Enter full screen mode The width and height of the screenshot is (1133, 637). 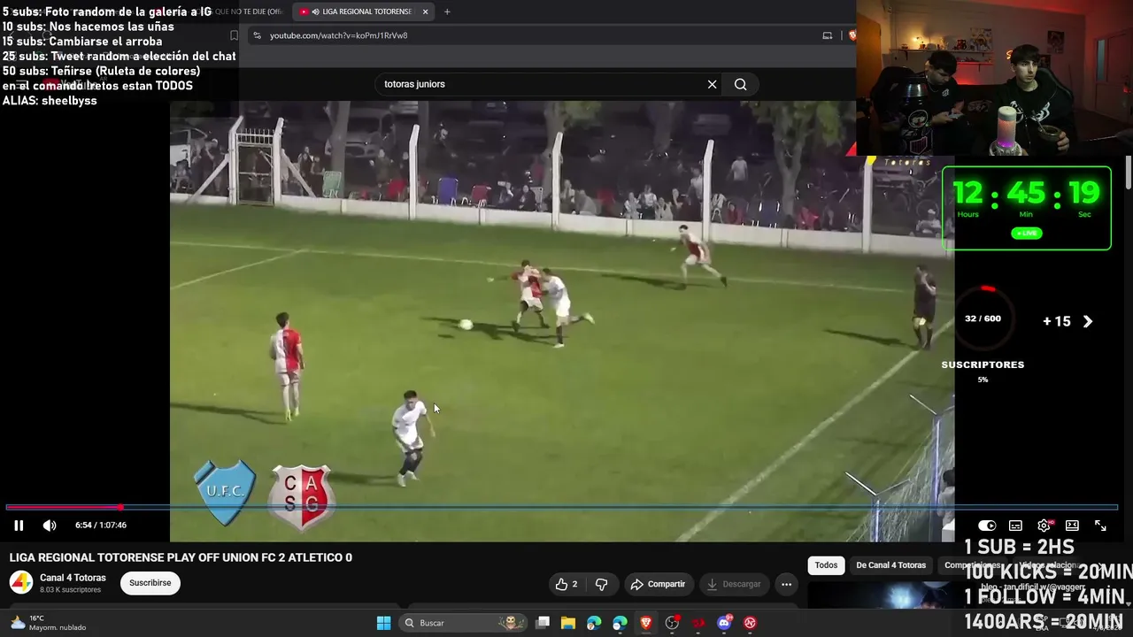pos(1100,526)
